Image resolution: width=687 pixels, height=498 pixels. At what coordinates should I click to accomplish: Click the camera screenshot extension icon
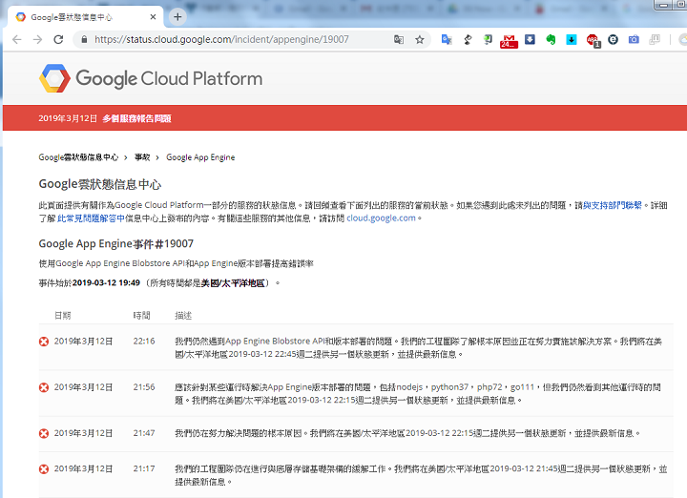634,40
